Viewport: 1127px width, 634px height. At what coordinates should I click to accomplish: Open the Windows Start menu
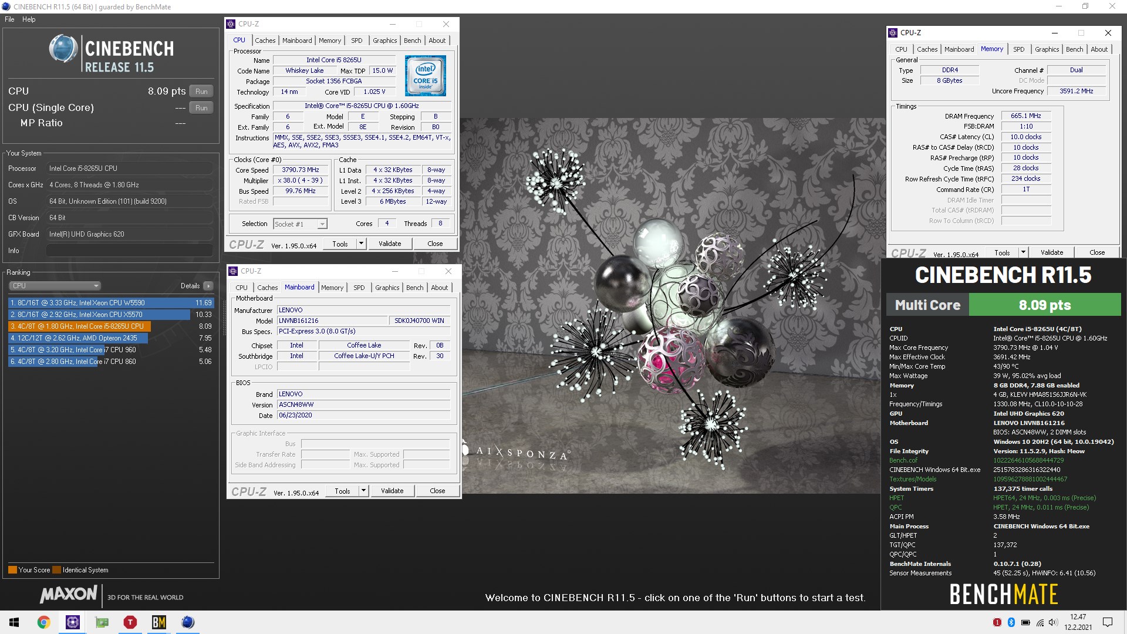(14, 622)
